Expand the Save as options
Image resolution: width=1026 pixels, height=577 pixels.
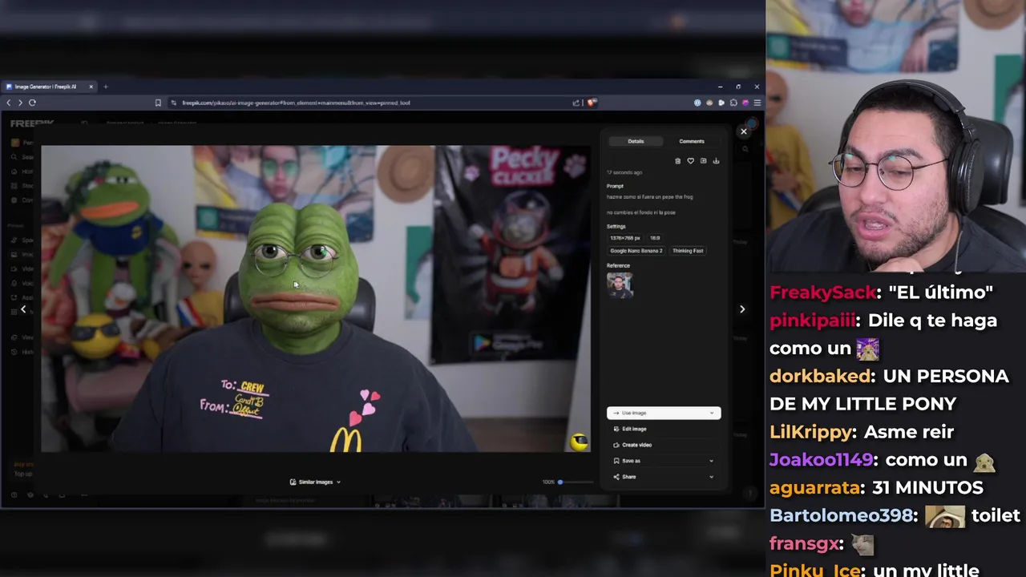(664, 461)
